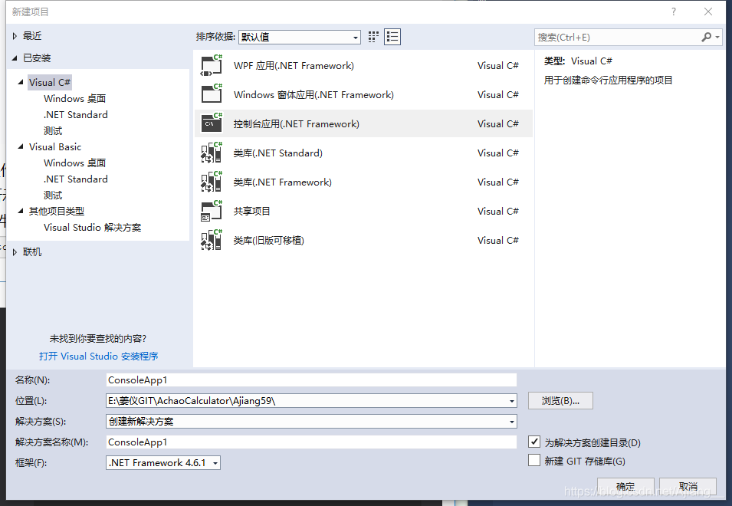Collapse the Visual C# tree node arrow

tap(21, 82)
